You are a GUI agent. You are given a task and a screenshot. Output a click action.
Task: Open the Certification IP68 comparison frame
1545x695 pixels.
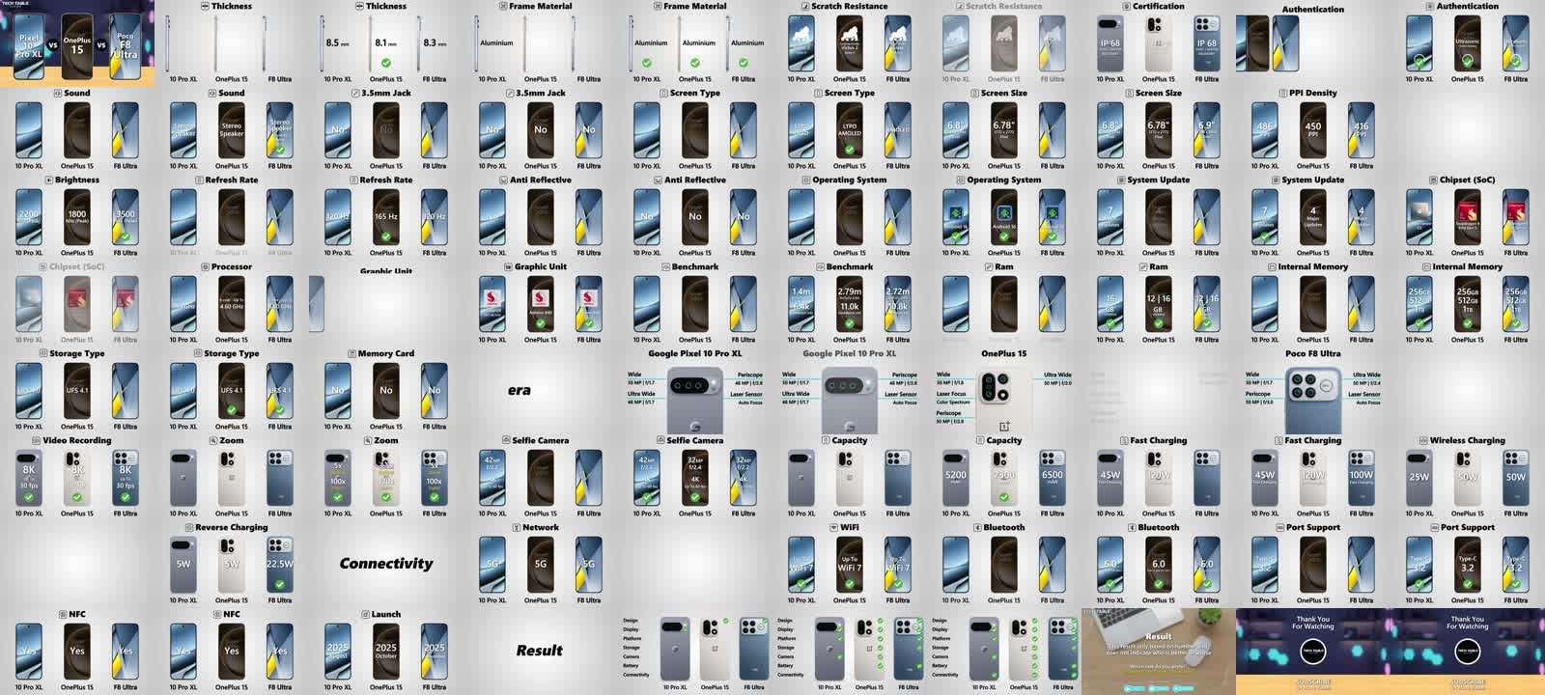click(x=1159, y=43)
